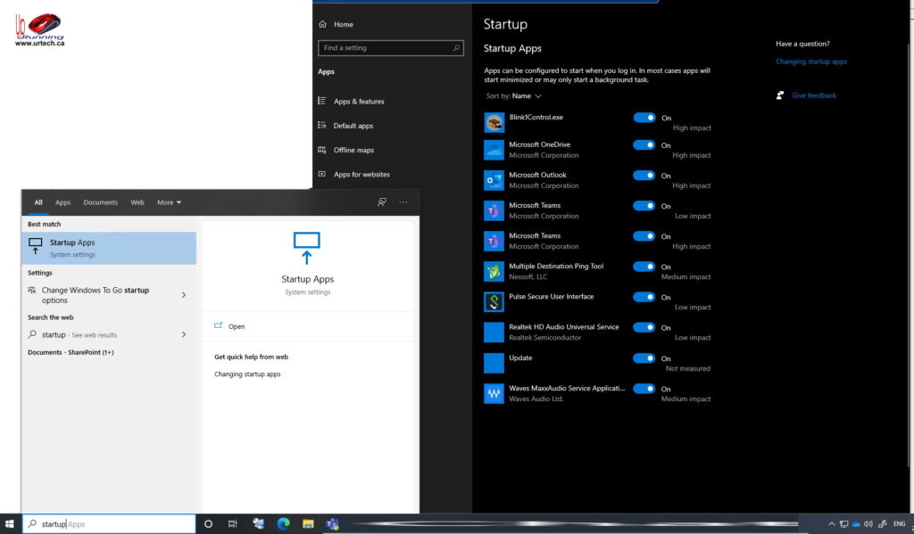
Task: Click the volume icon in the system tray
Action: (868, 524)
